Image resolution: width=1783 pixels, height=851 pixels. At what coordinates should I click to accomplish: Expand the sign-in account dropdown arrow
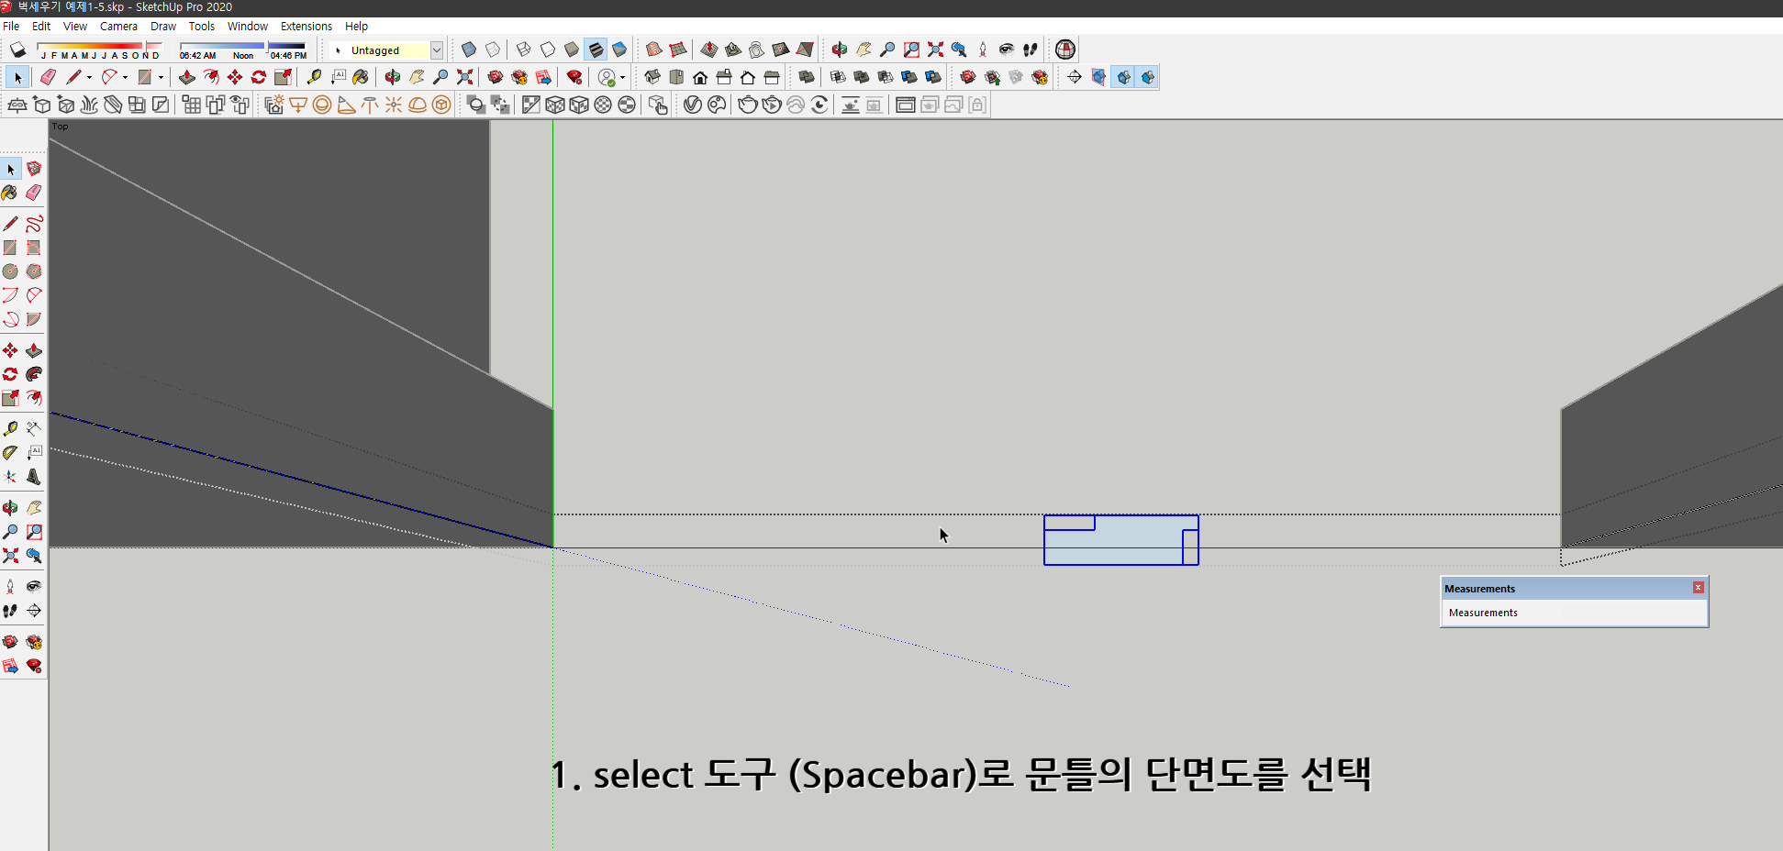pyautogui.click(x=622, y=77)
